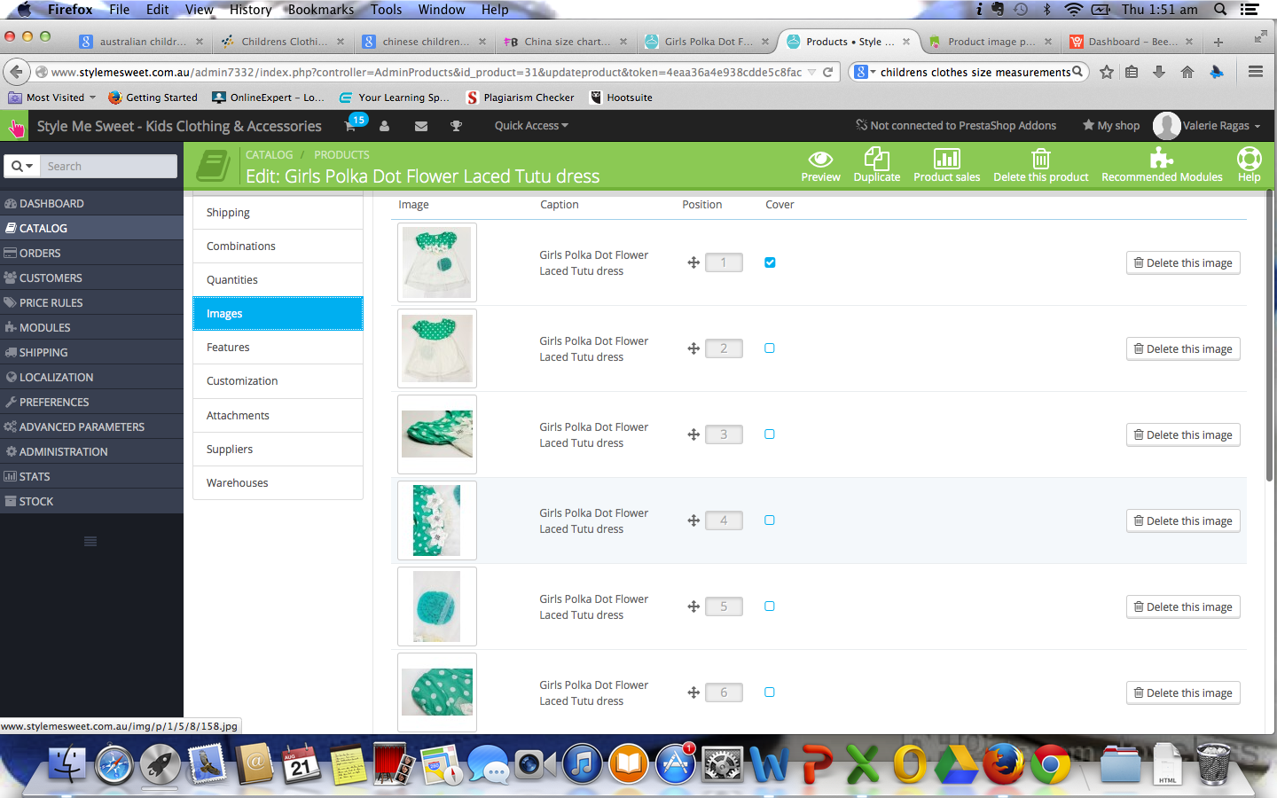Open the URL bar history dropdown arrow
Image resolution: width=1277 pixels, height=798 pixels.
coord(811,72)
